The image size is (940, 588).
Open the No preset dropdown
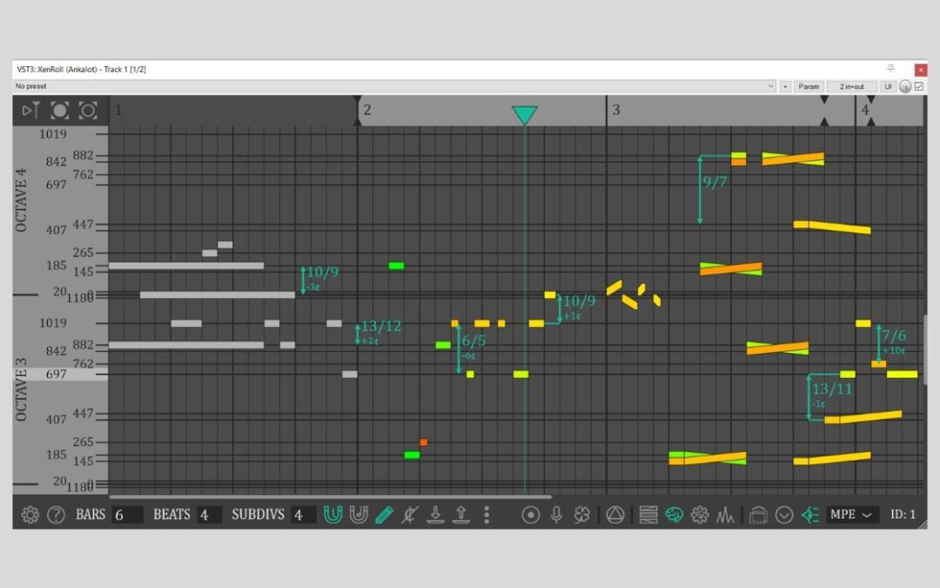pyautogui.click(x=394, y=86)
